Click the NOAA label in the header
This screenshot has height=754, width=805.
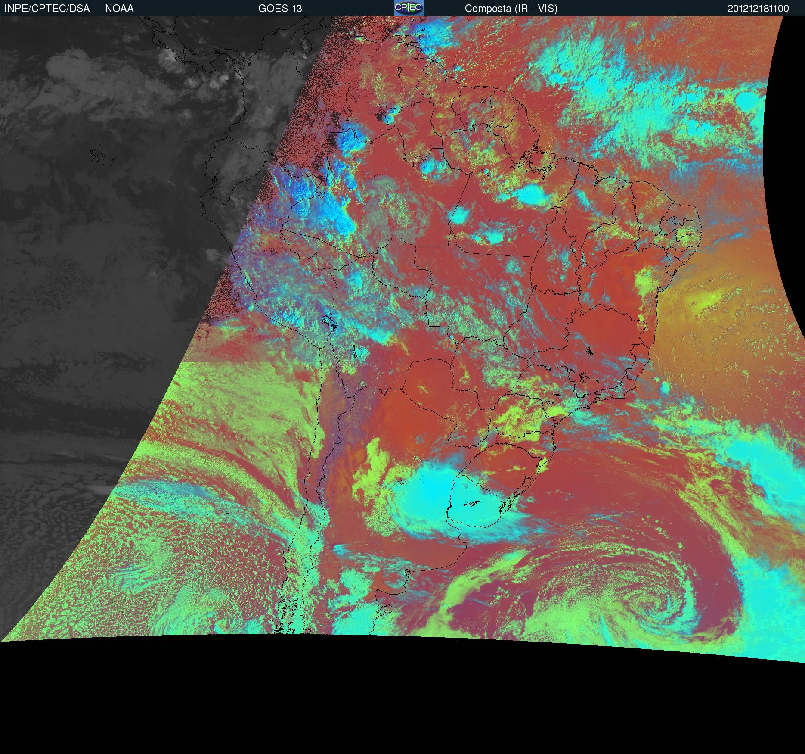119,9
